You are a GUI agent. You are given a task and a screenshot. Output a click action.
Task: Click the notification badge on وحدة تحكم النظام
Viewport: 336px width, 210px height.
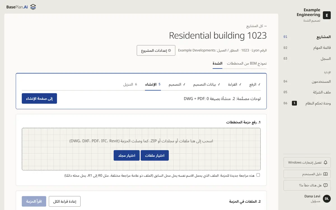click(x=294, y=103)
